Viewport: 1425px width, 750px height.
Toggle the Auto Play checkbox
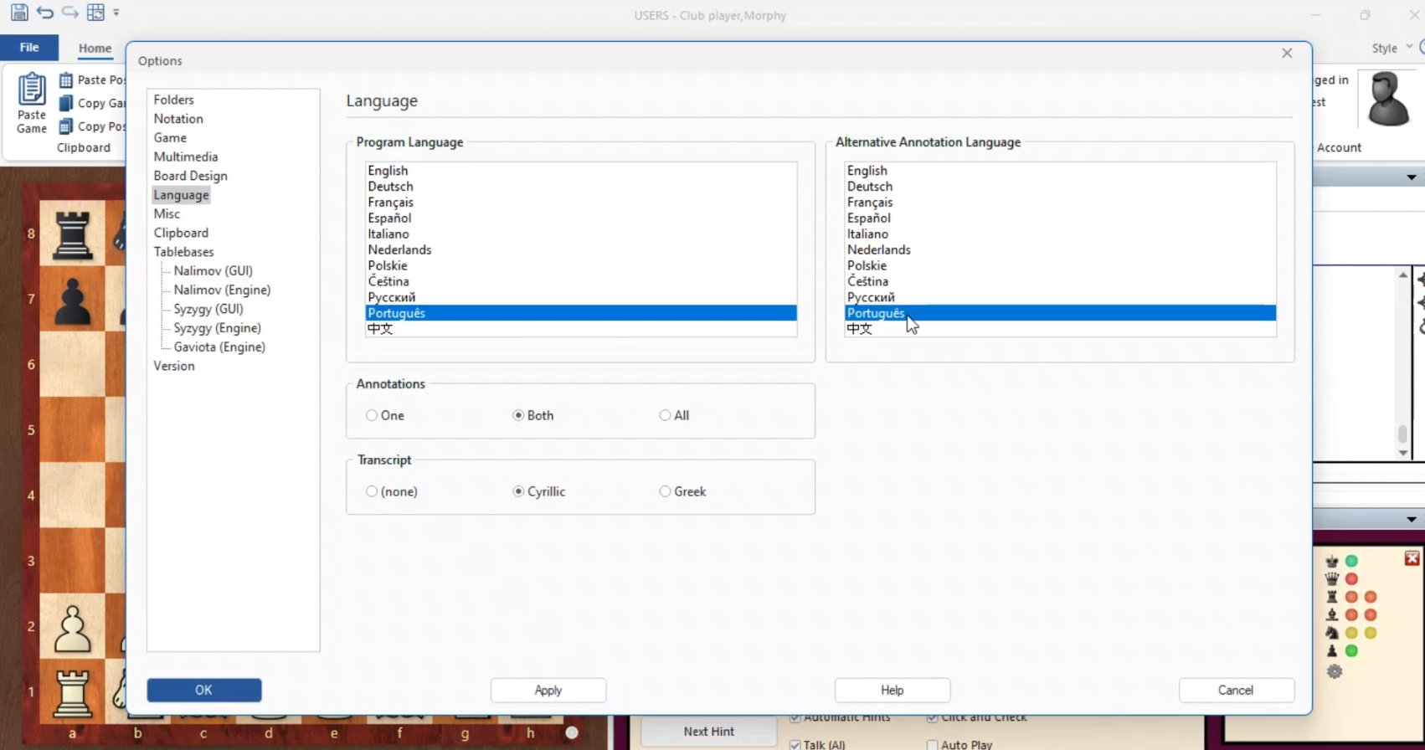pos(932,745)
